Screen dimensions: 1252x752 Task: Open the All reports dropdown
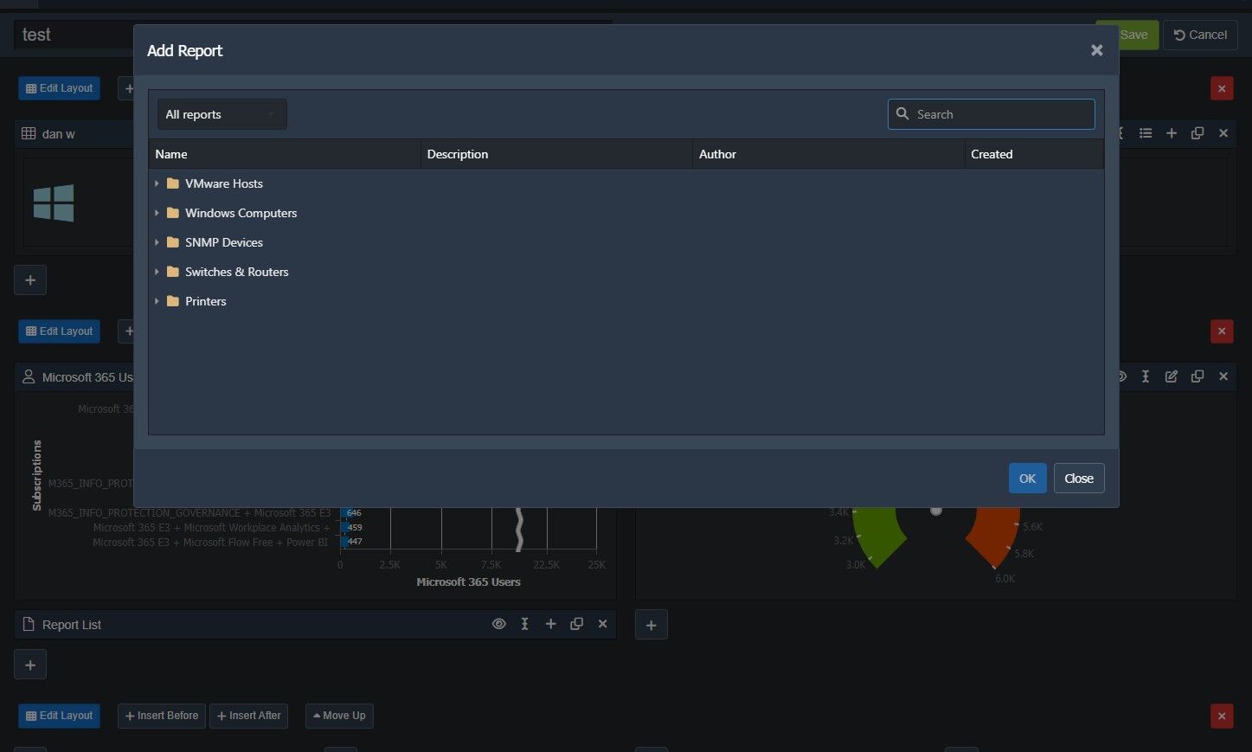(x=222, y=114)
